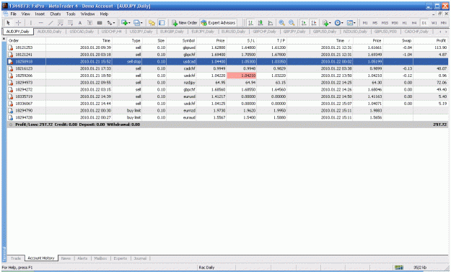Toggle chart auto scroll
Viewport: 451px width, 272px height.
tap(304, 23)
